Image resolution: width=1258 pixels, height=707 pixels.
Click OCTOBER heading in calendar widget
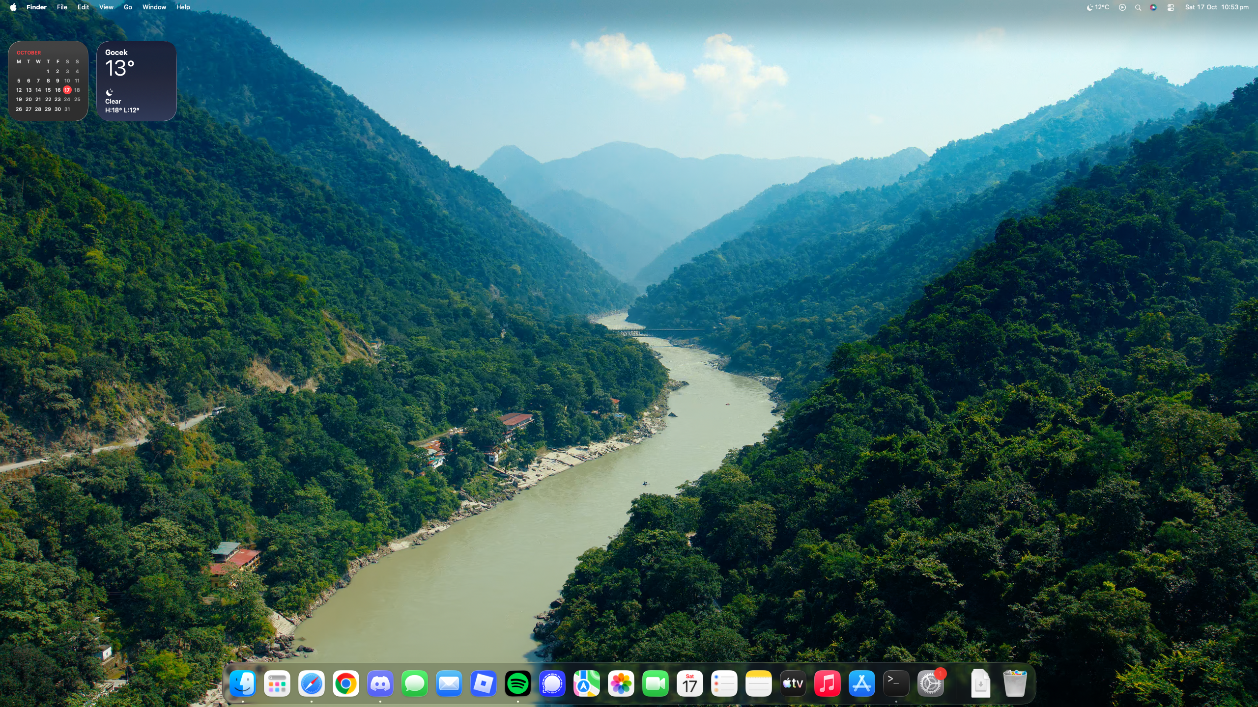29,53
